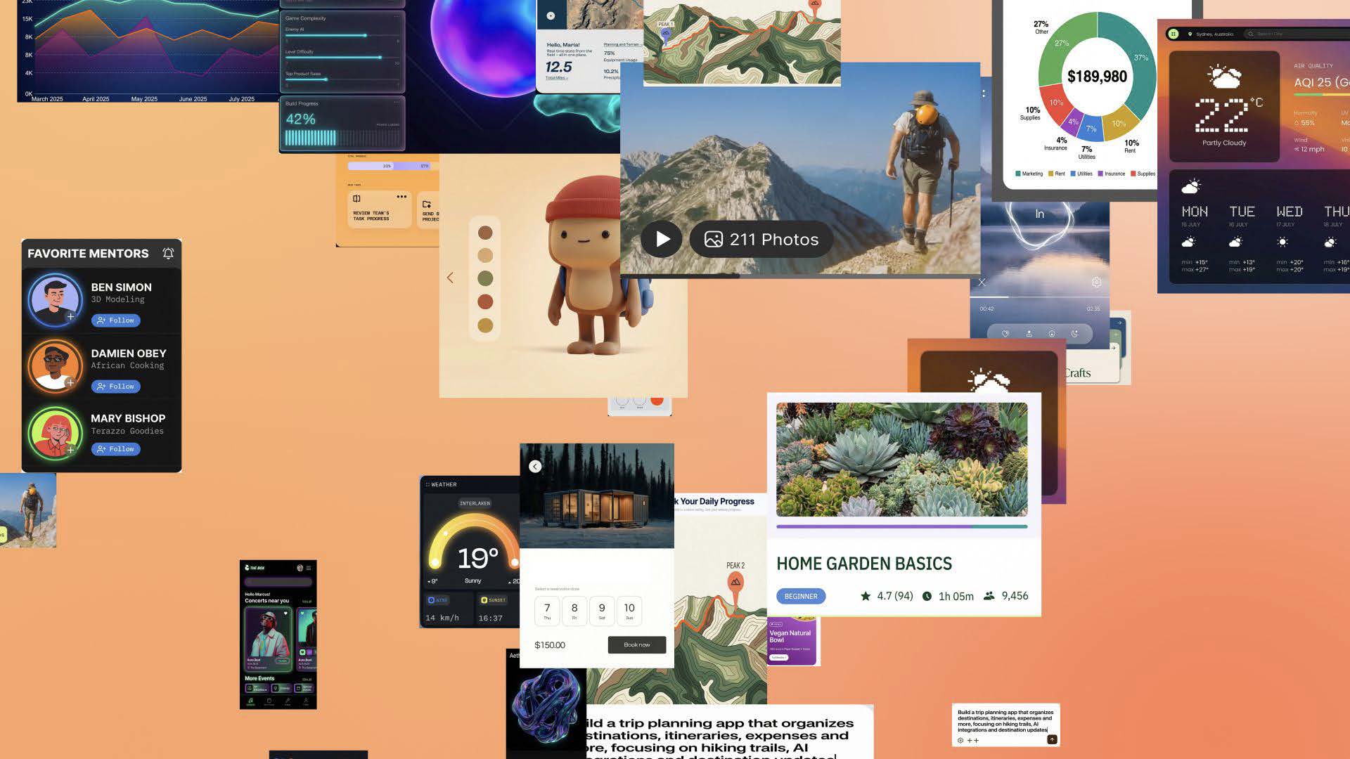The height and width of the screenshot is (759, 1350).
Task: Click previous chevron beside color palette
Action: (x=450, y=278)
